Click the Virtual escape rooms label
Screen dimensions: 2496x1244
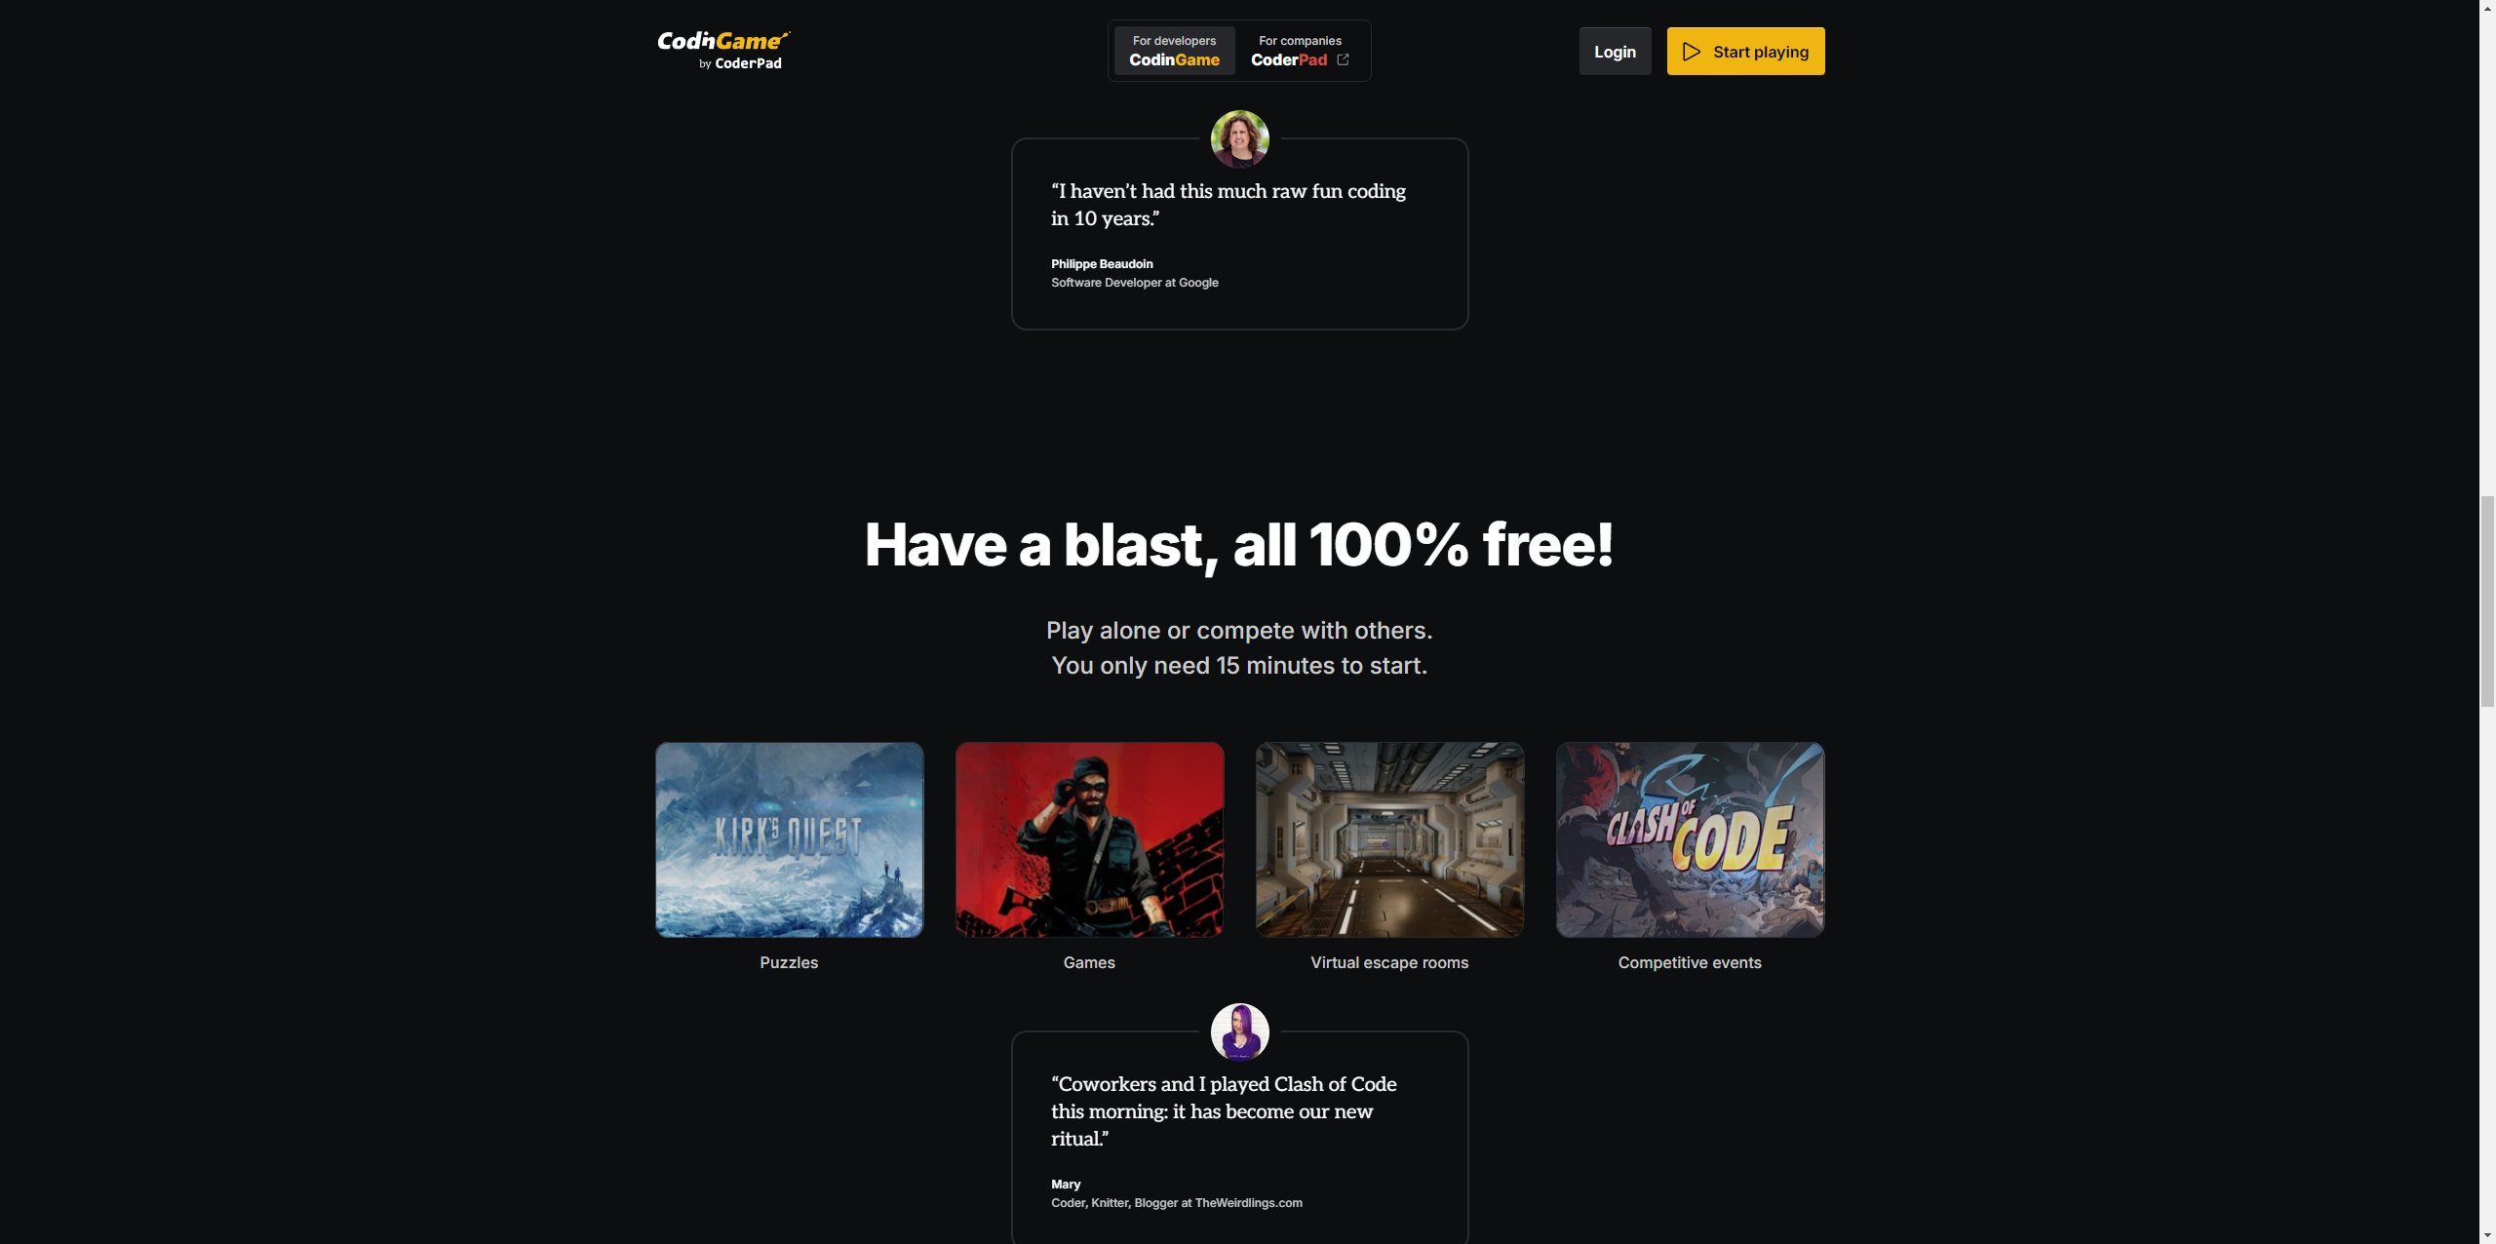tap(1389, 962)
